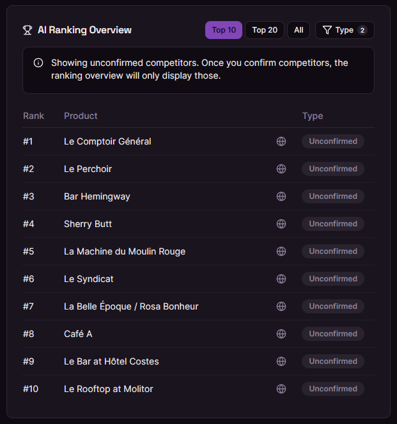Open website globe icon for Le Syndicat
Image resolution: width=397 pixels, height=424 pixels.
click(x=281, y=279)
